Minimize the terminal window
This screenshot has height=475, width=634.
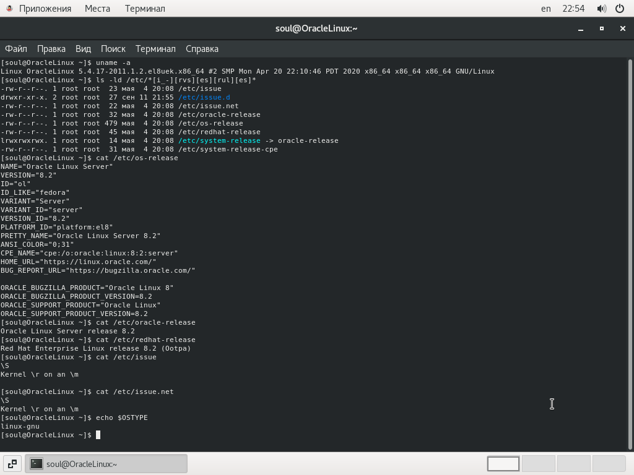[581, 28]
